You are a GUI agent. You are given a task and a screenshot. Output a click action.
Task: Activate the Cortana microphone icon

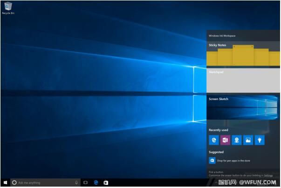(x=76, y=183)
